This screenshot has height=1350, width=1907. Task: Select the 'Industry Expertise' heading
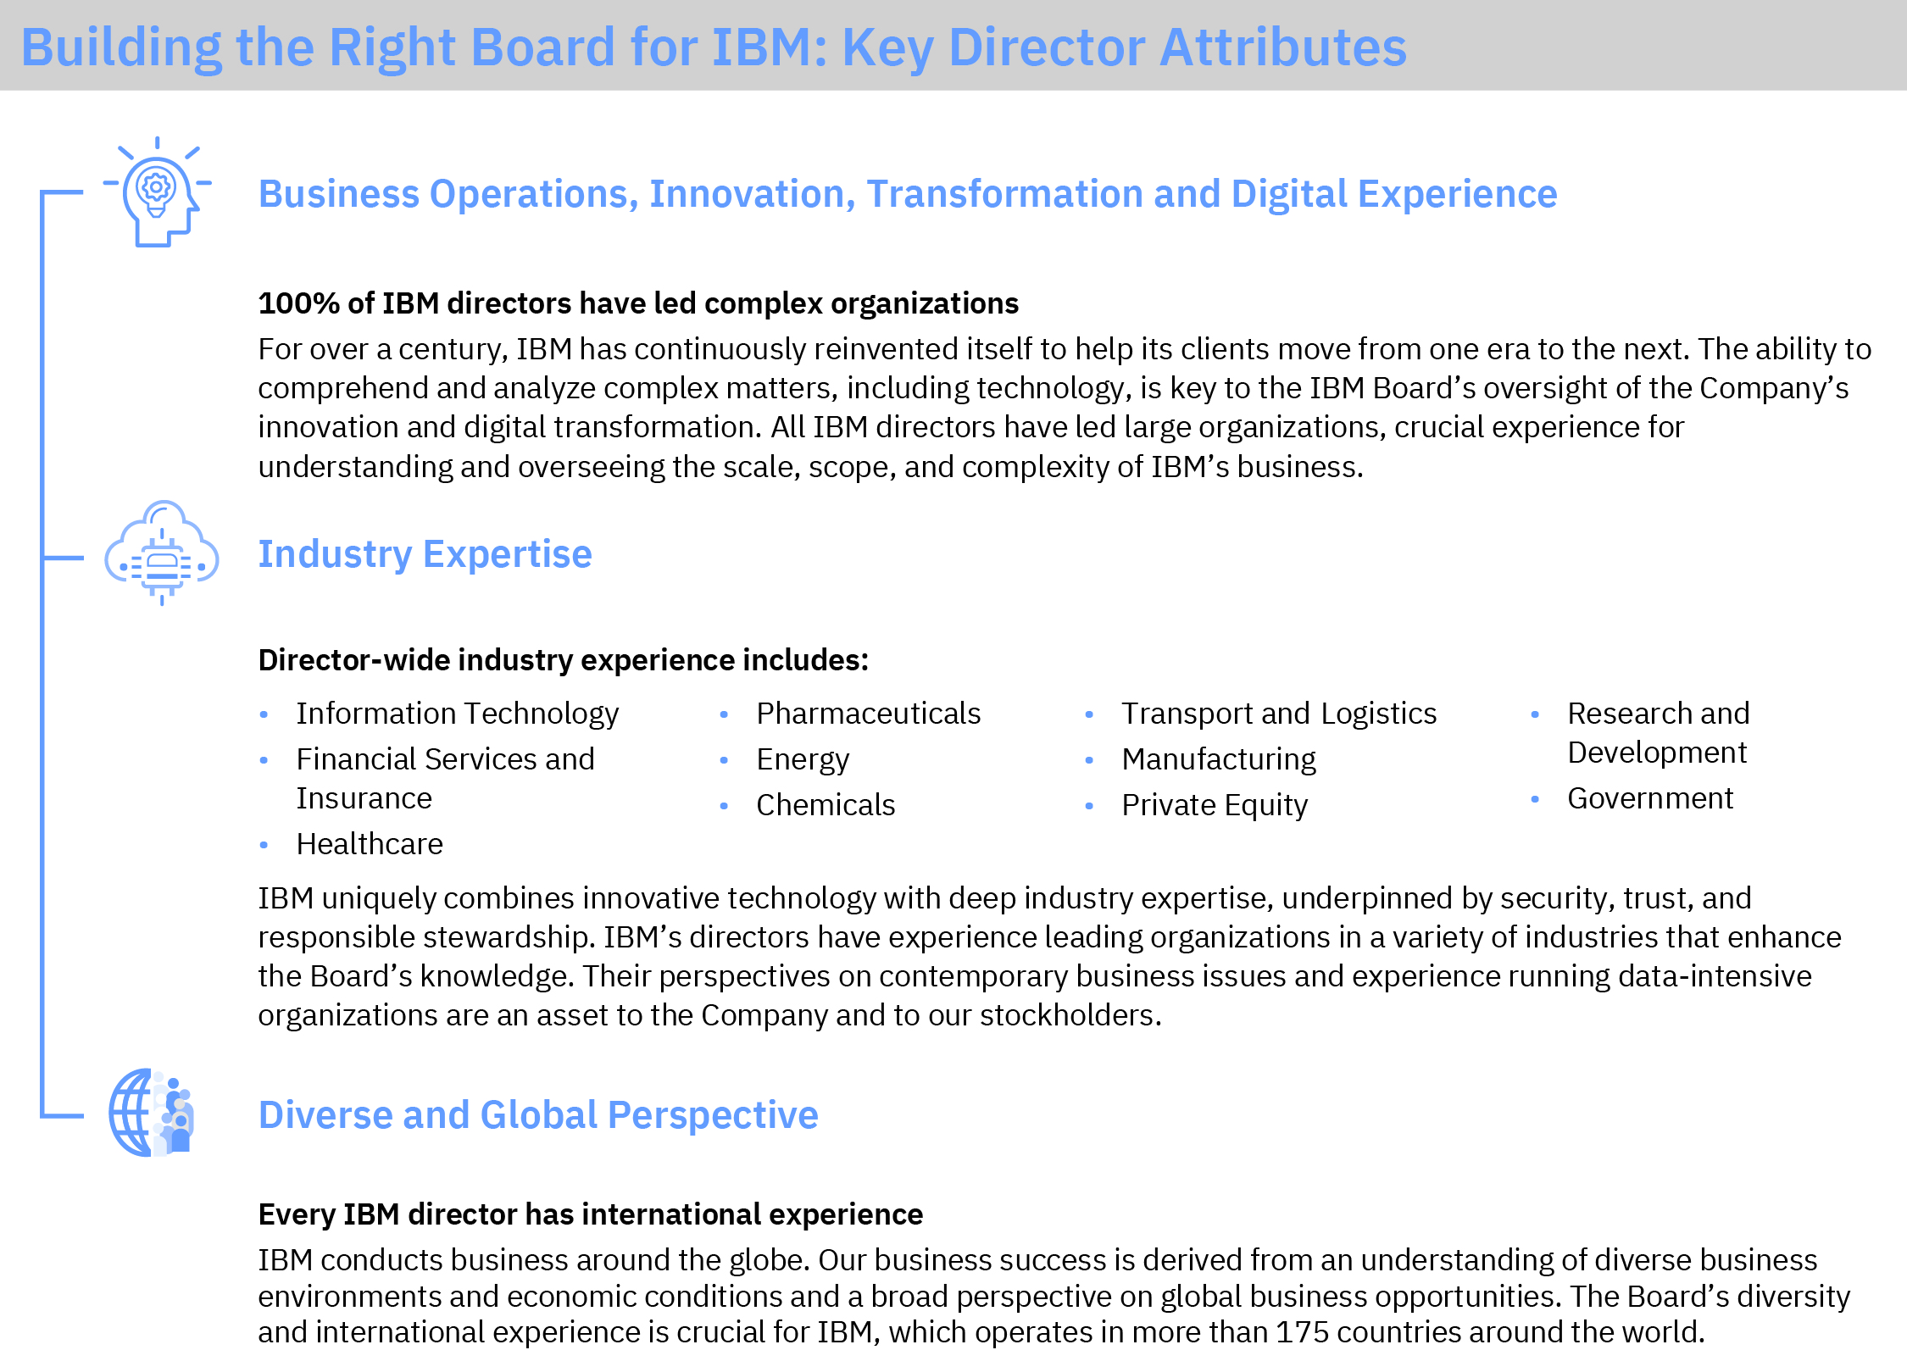[425, 554]
